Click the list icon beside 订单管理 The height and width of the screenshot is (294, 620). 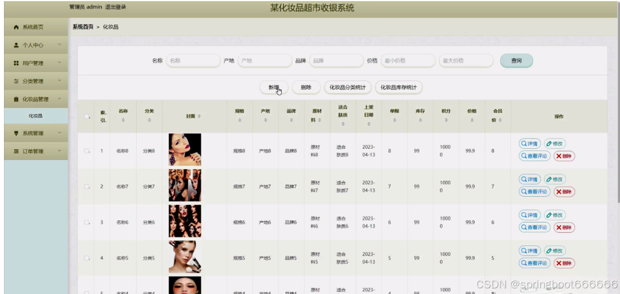point(16,152)
